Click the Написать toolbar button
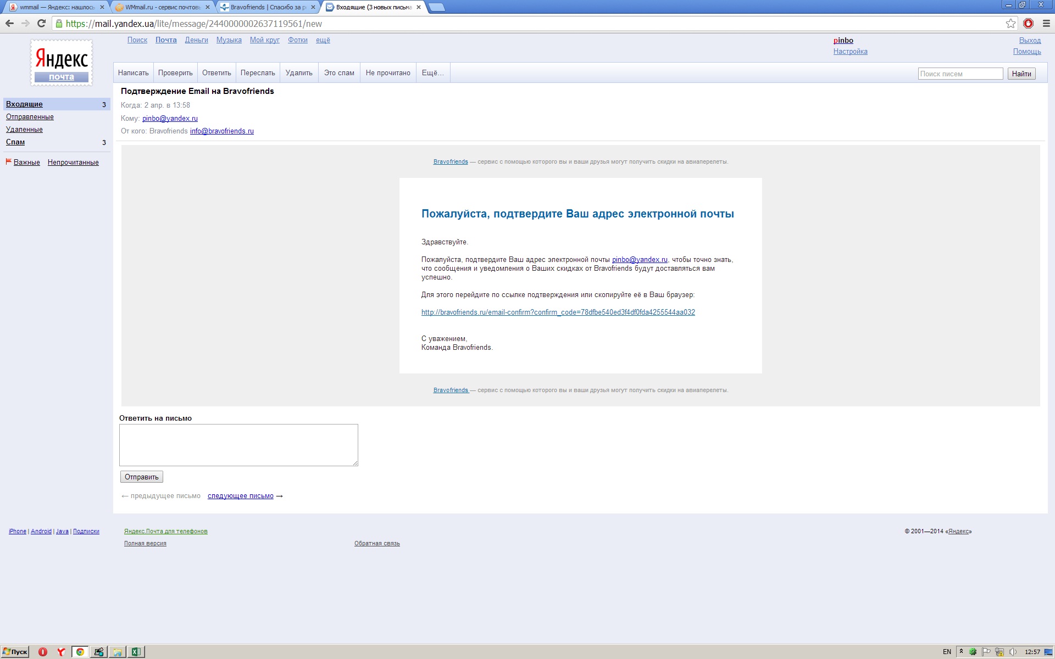This screenshot has height=659, width=1055. [133, 72]
